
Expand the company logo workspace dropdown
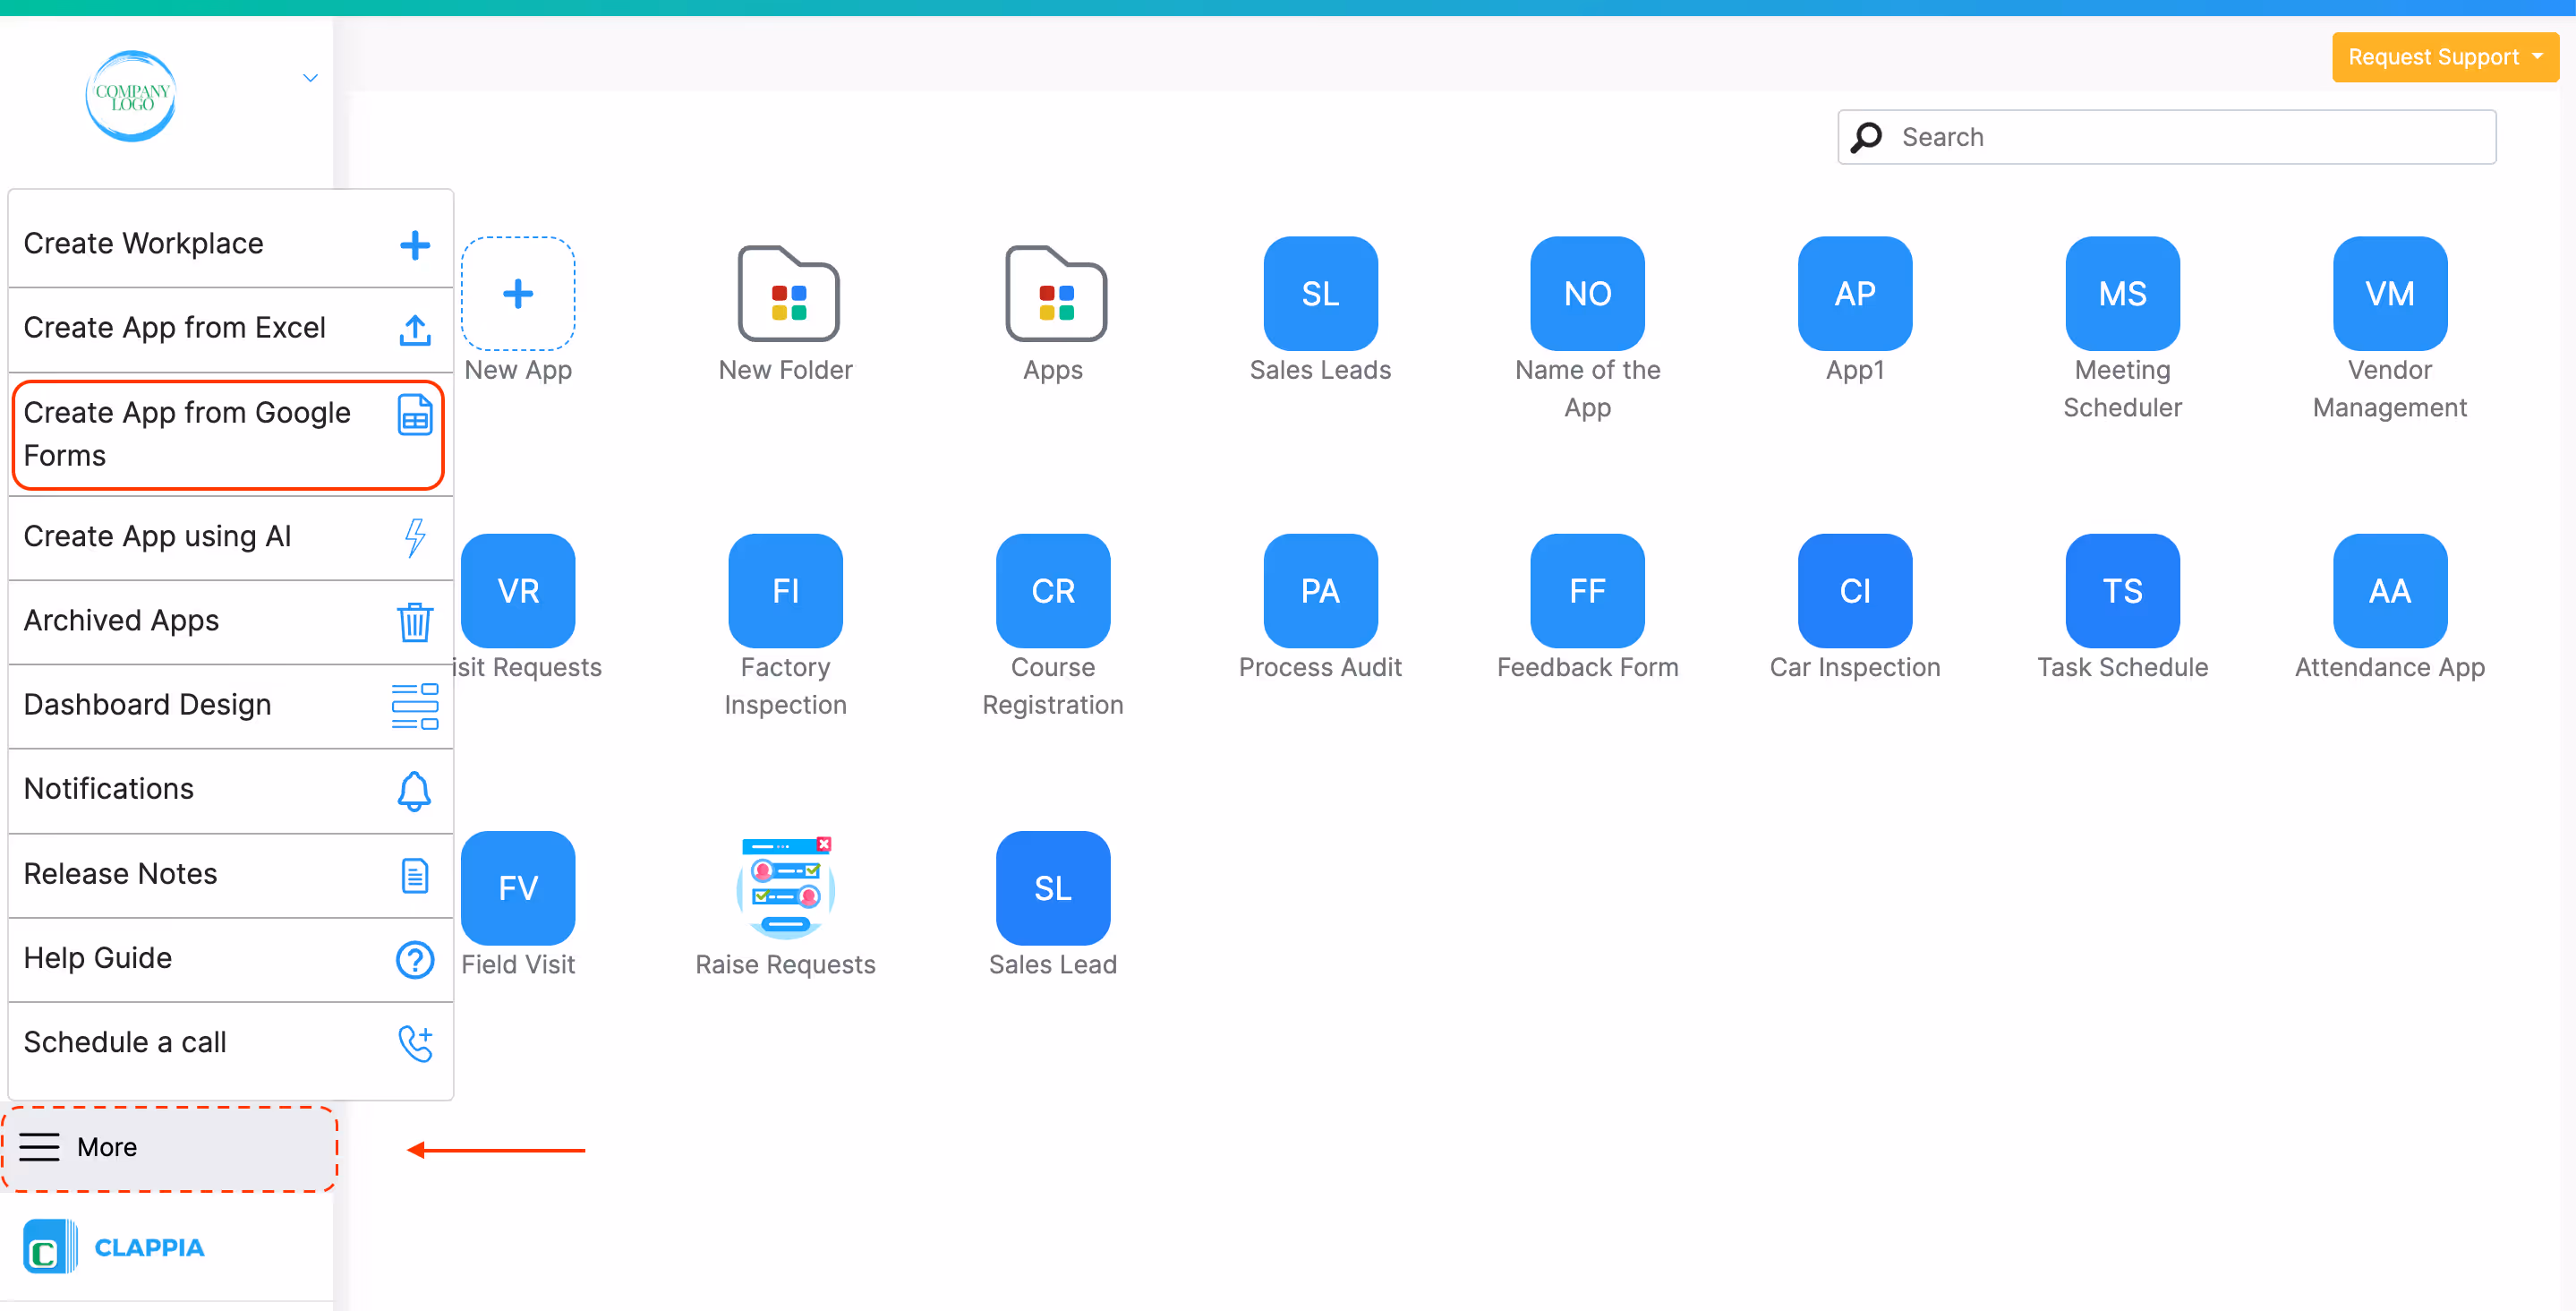(x=309, y=77)
